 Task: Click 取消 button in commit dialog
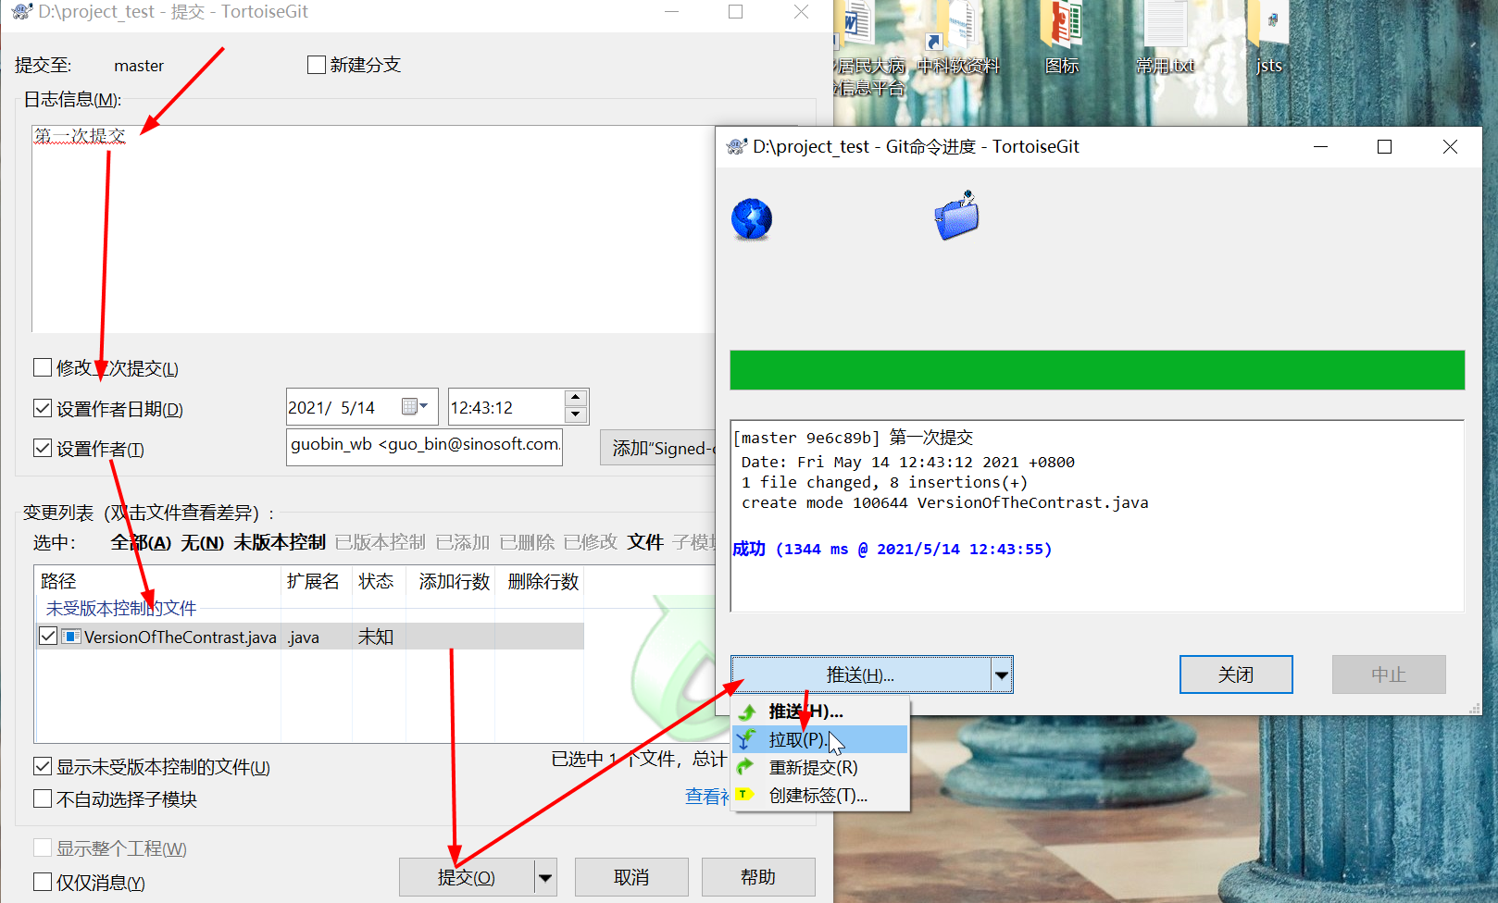[631, 877]
